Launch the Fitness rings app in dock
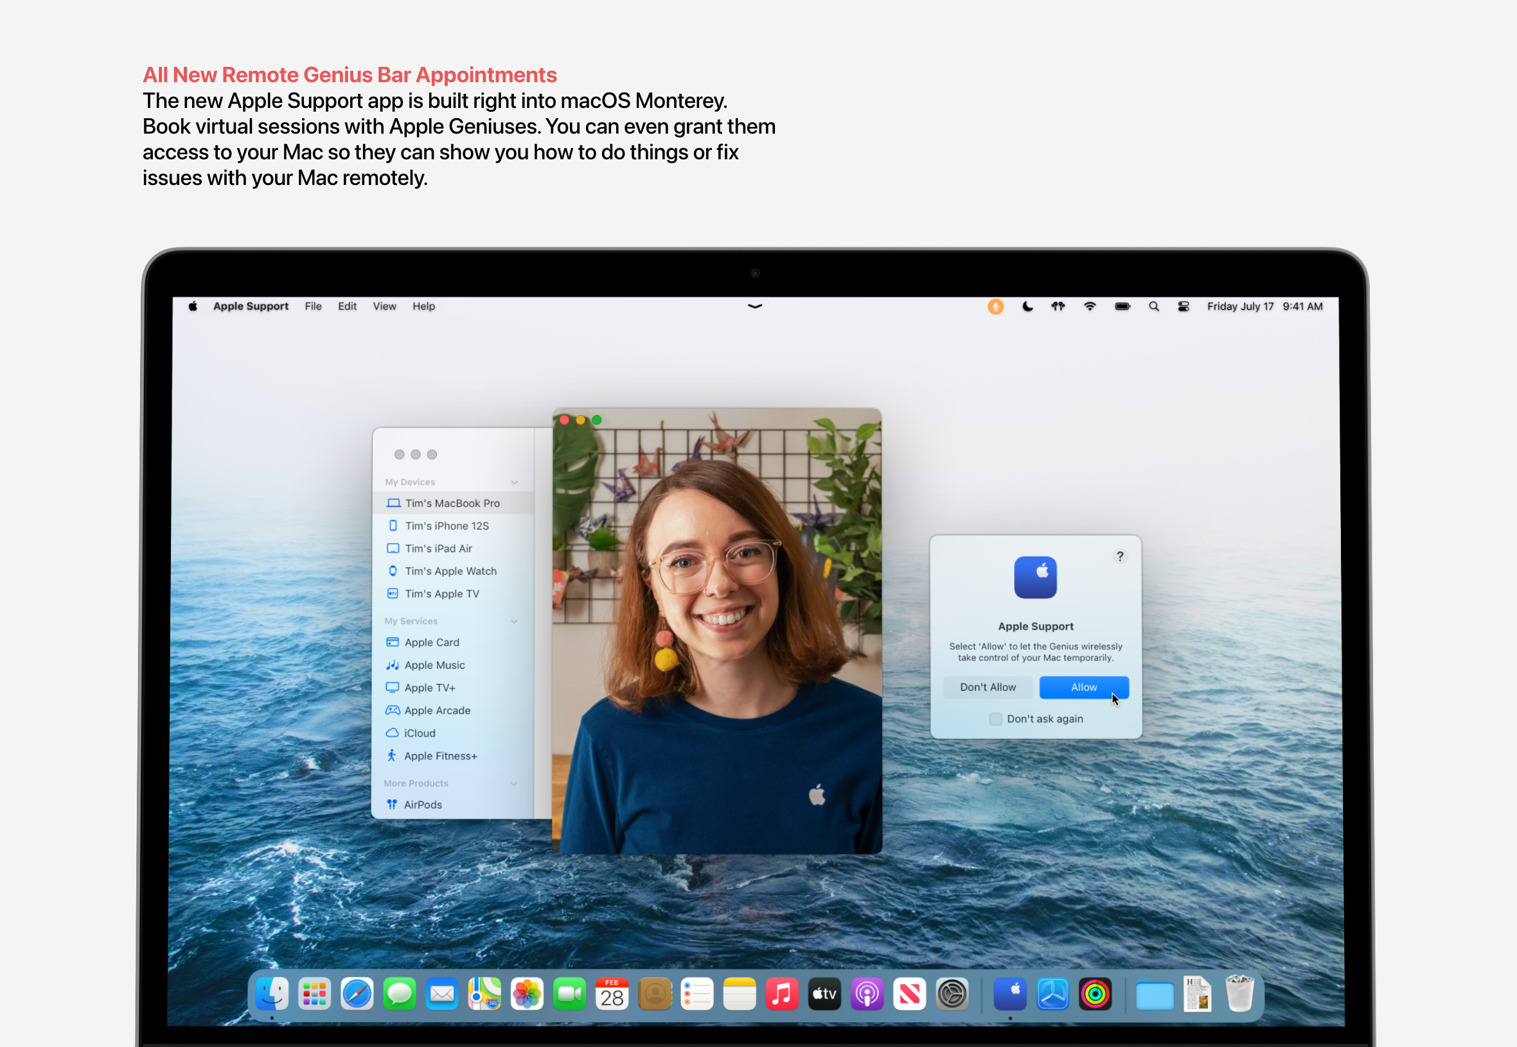Image resolution: width=1517 pixels, height=1047 pixels. click(x=1095, y=994)
